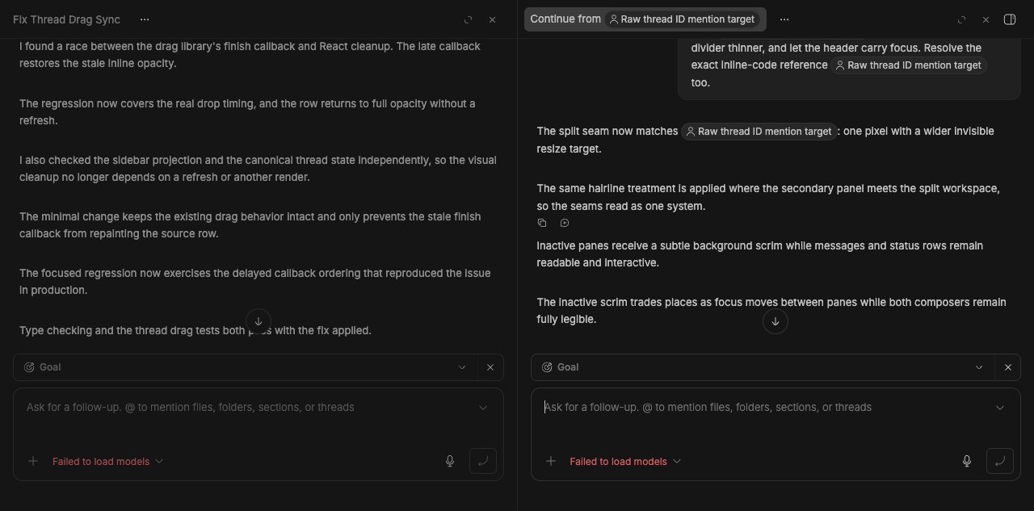
Task: Click the paragraph starting 'The minimal change keeps'
Action: (x=250, y=225)
